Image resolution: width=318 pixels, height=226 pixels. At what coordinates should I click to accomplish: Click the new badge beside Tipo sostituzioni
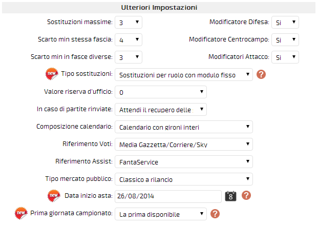(x=52, y=74)
